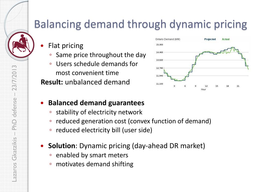Click 'reduced electricity bill (user side)' bullet

[x=104, y=130]
